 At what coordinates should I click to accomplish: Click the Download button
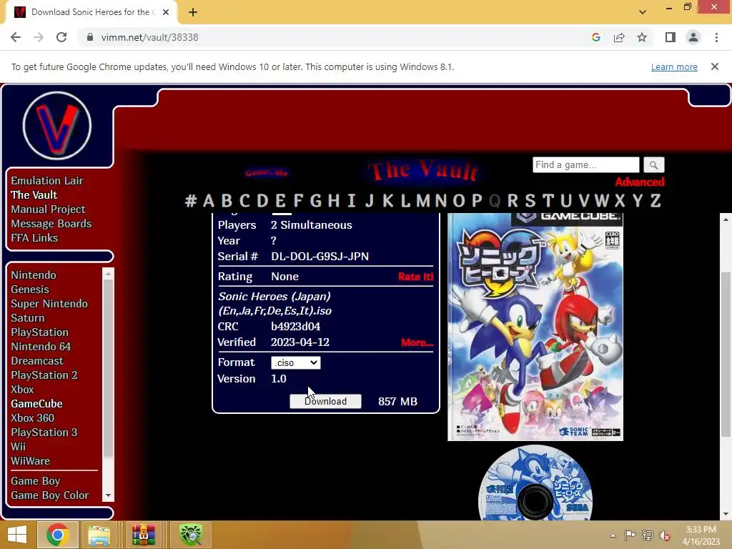(325, 402)
